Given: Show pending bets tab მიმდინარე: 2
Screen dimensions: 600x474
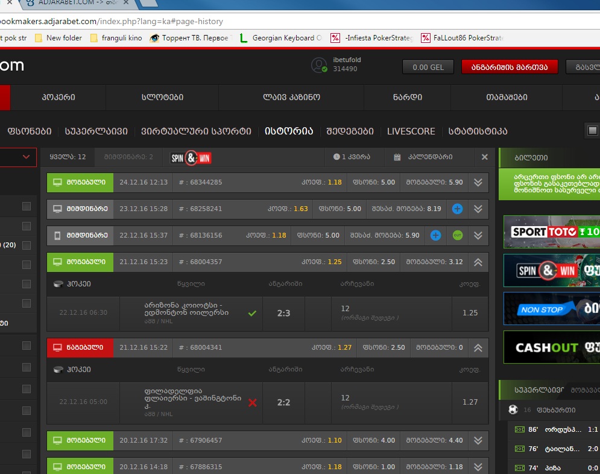Looking at the screenshot, I should pyautogui.click(x=128, y=157).
